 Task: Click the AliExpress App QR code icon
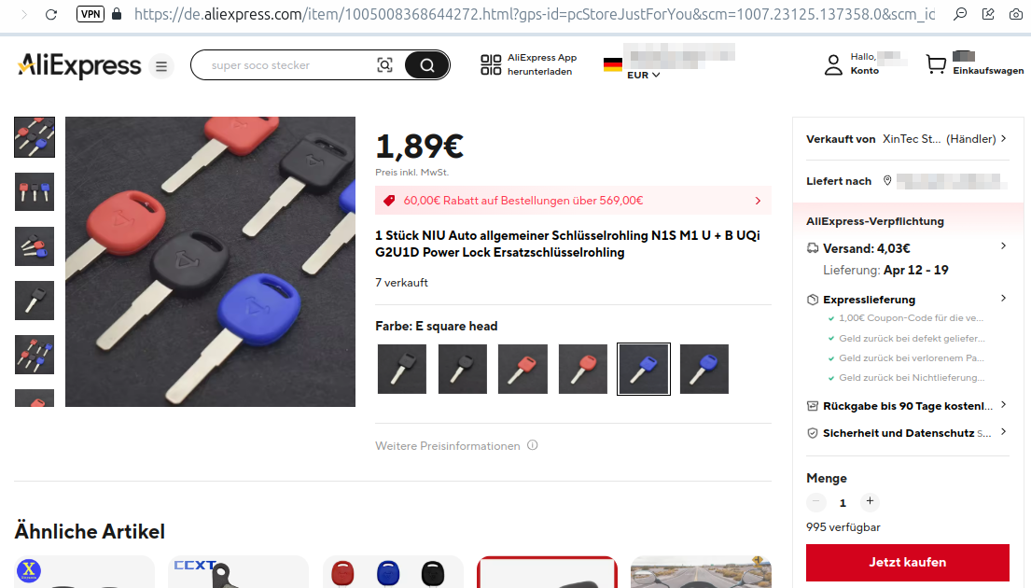tap(491, 64)
